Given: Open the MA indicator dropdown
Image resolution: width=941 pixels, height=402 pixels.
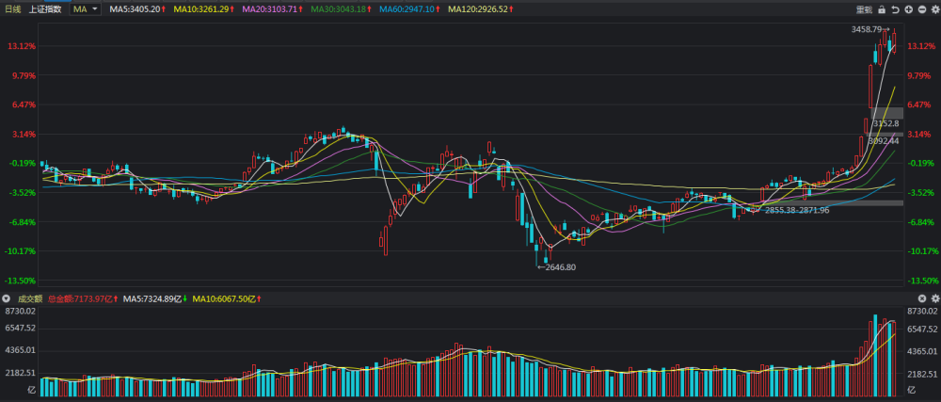Looking at the screenshot, I should [x=87, y=9].
